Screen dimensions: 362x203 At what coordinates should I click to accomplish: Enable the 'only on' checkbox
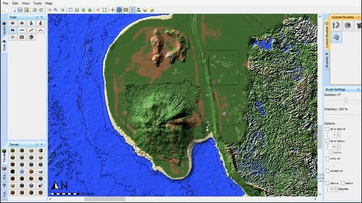327,158
